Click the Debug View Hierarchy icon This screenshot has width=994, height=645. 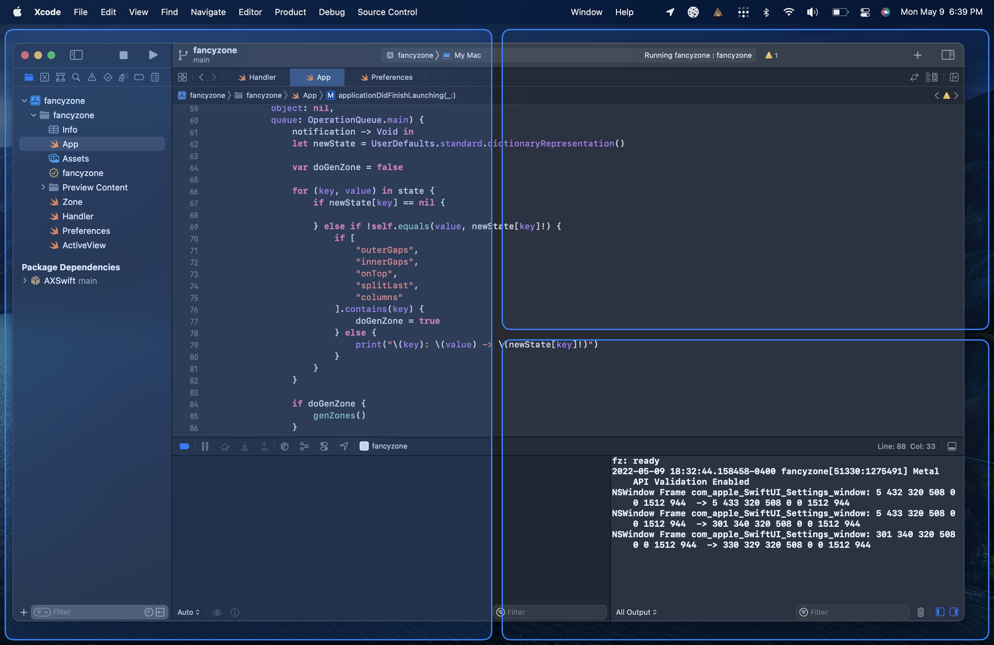tap(284, 446)
